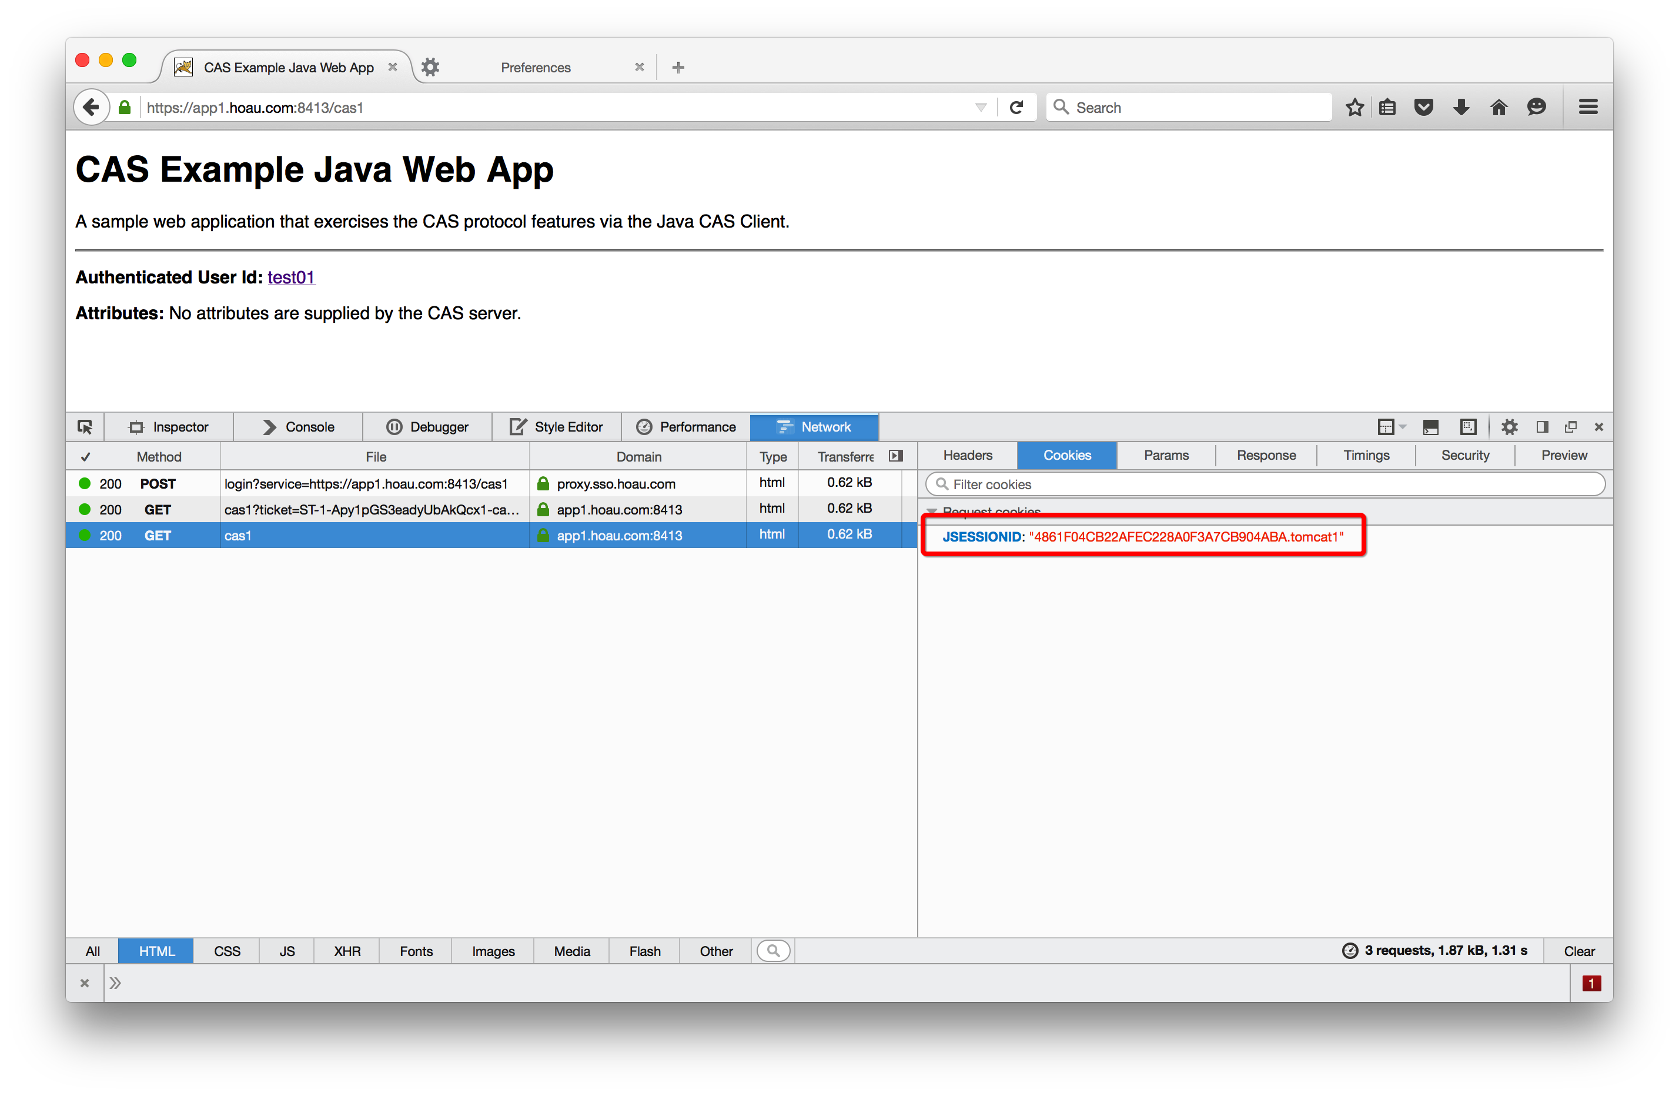Show the Params details tab
This screenshot has height=1096, width=1679.
pyautogui.click(x=1166, y=455)
